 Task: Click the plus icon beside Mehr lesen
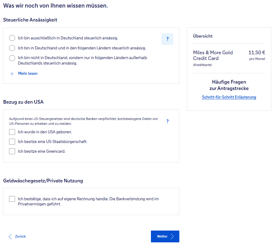(12, 74)
